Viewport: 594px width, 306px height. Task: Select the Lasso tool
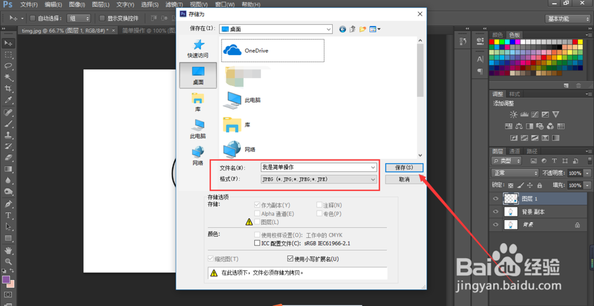8,66
